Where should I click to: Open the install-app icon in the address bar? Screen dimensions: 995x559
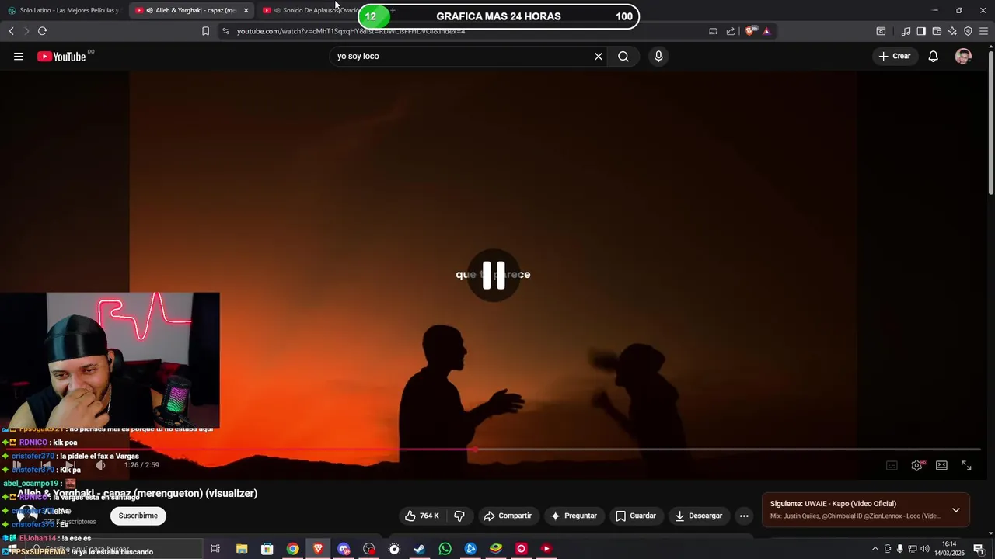[713, 31]
